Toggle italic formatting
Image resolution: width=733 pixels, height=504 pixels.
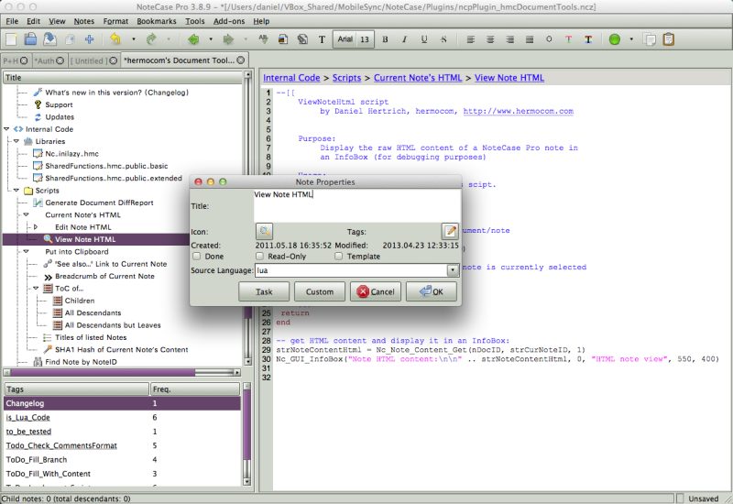pyautogui.click(x=404, y=39)
